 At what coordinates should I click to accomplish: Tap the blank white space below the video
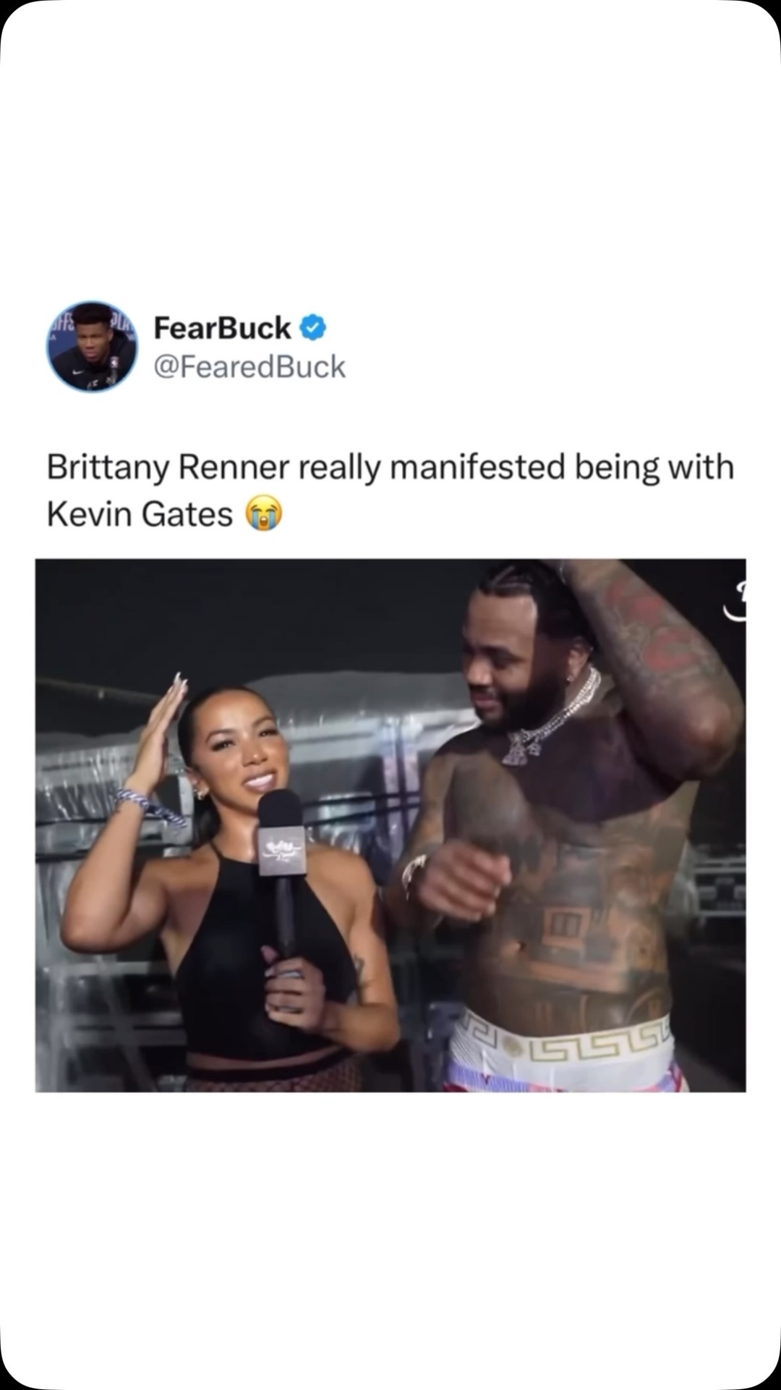pyautogui.click(x=390, y=1231)
